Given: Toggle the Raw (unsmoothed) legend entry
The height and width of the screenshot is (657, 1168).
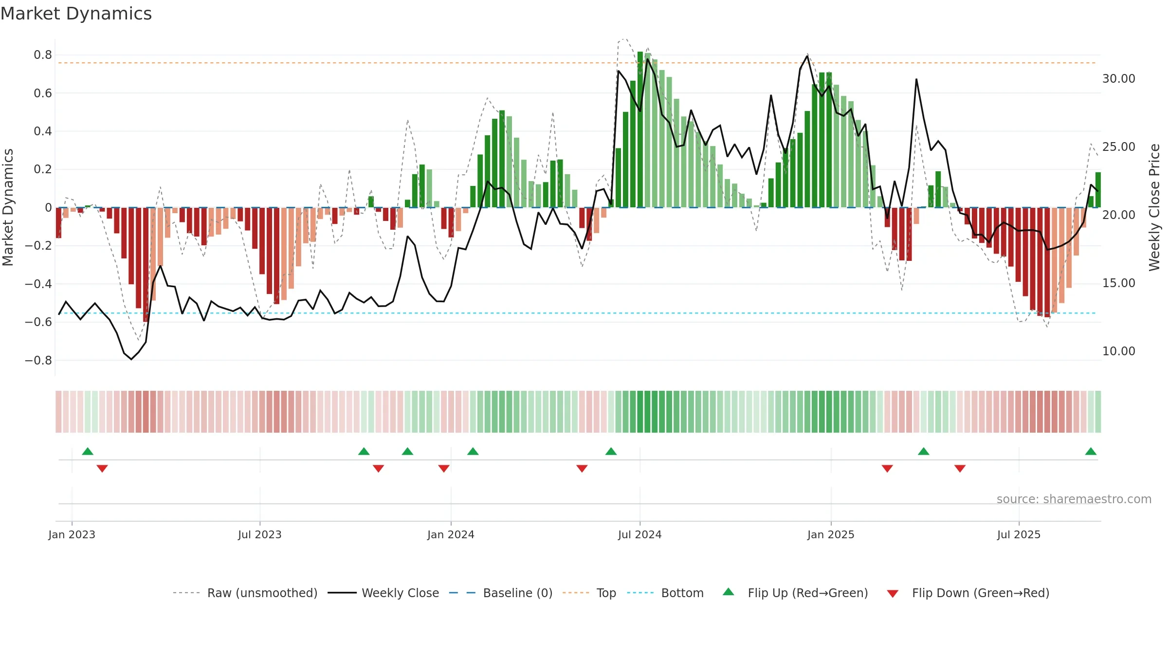Looking at the screenshot, I should (245, 593).
